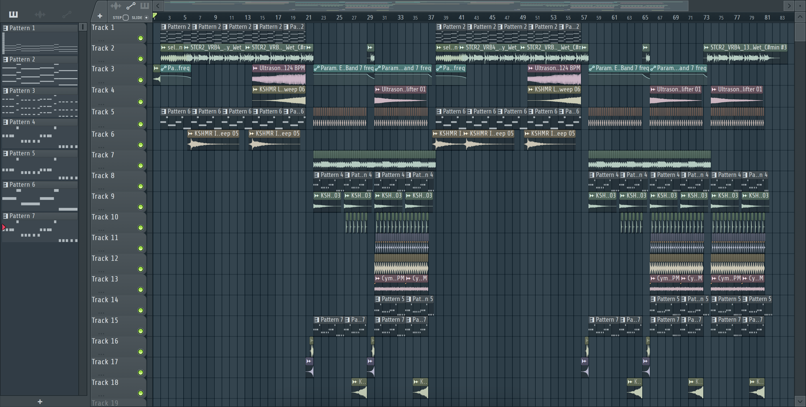Select first KSHMR I..eep 05 clip on Track 6

pyautogui.click(x=213, y=140)
